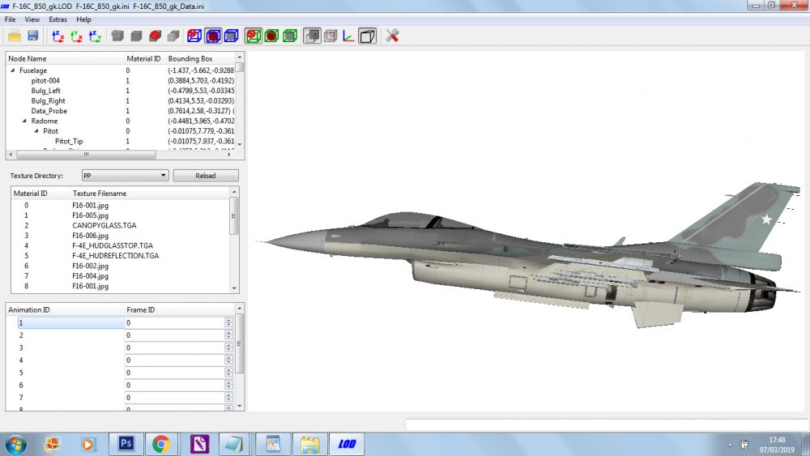810x456 pixels.
Task: Click the save floppy disk icon
Action: 33,36
